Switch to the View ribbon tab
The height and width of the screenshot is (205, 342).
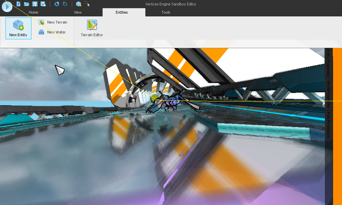pyautogui.click(x=78, y=12)
